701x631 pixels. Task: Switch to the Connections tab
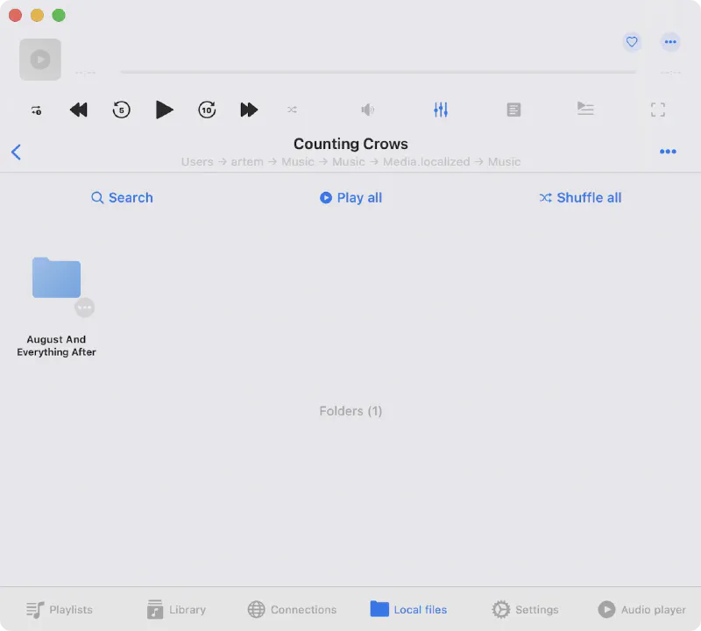292,609
